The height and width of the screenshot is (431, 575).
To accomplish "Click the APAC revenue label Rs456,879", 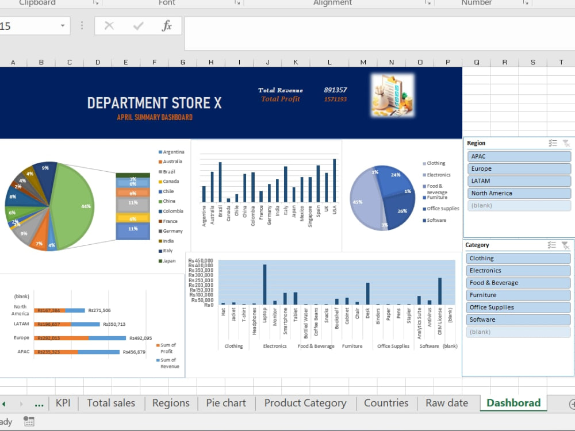I will click(x=134, y=352).
